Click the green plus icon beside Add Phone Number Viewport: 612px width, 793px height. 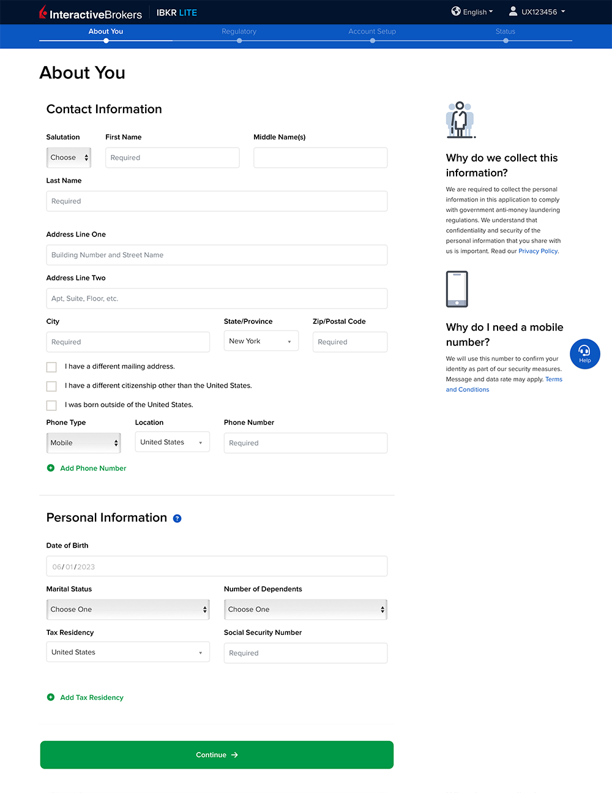pos(51,468)
